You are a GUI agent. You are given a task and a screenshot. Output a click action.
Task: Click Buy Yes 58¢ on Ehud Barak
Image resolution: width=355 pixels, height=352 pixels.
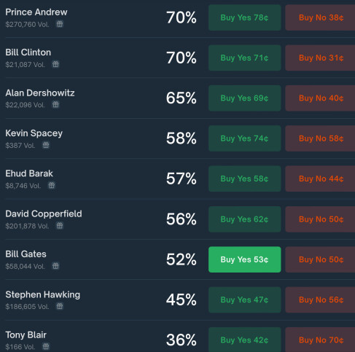click(x=245, y=179)
